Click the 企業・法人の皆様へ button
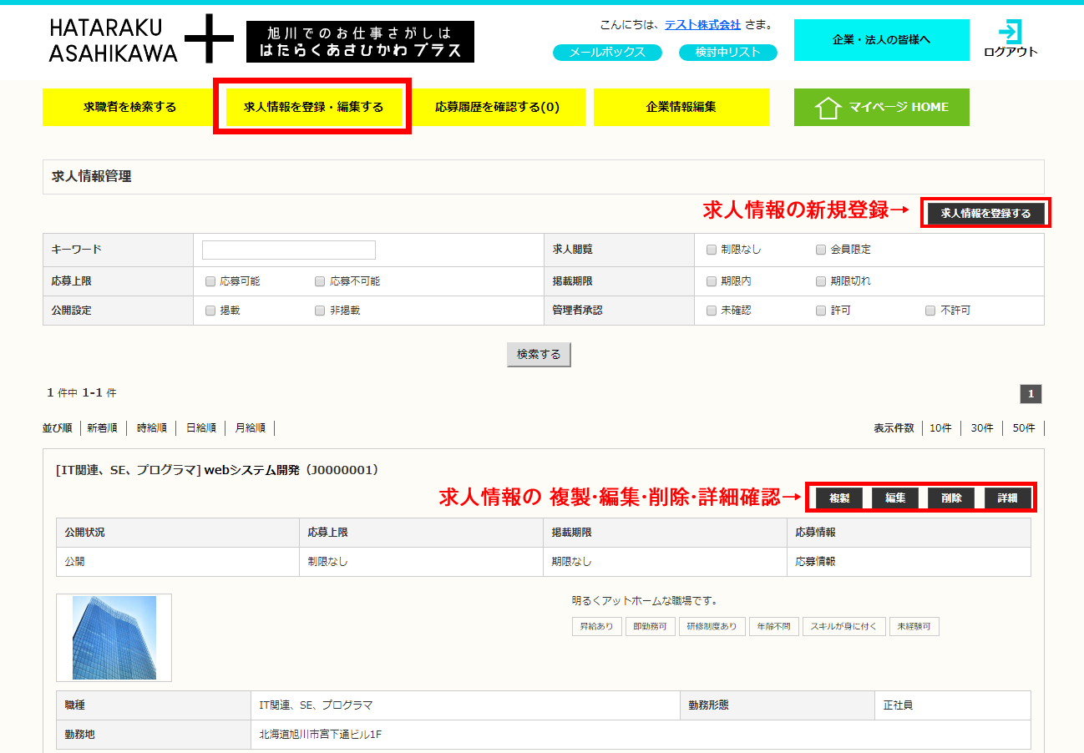Screen dimensions: 1084x753 point(882,40)
